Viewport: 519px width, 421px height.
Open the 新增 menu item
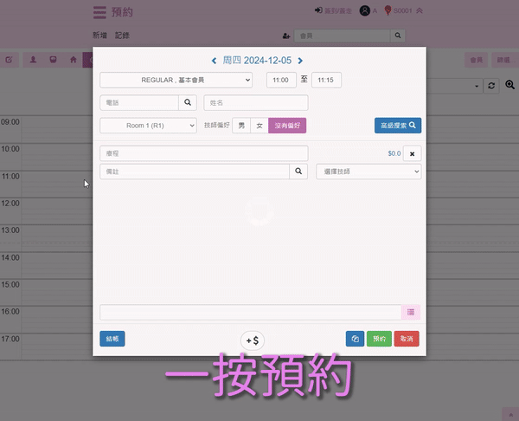pyautogui.click(x=100, y=36)
